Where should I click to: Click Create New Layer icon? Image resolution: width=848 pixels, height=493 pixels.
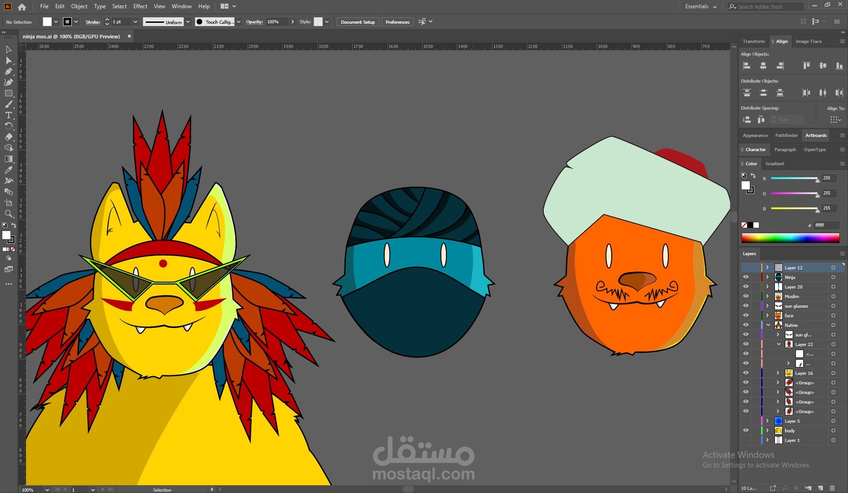point(821,488)
